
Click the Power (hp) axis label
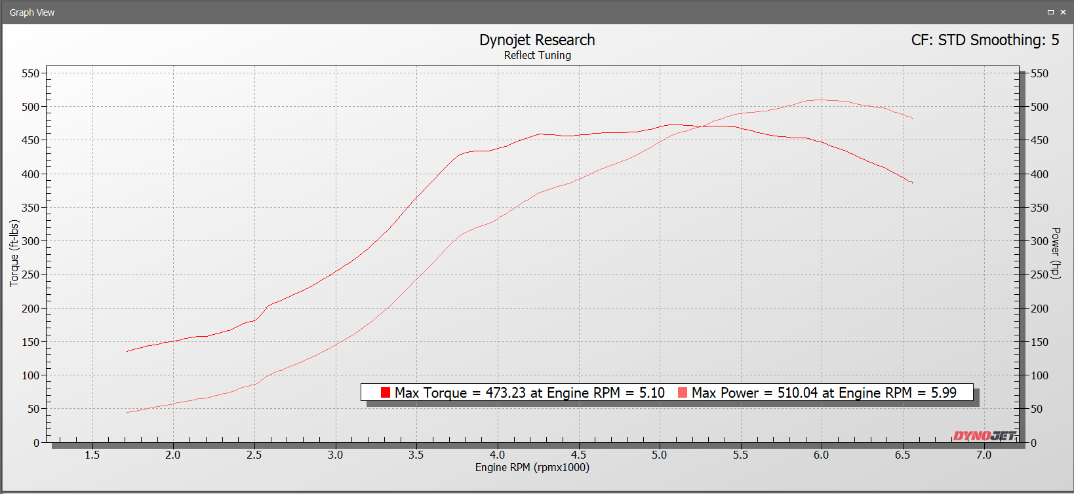click(x=1056, y=253)
